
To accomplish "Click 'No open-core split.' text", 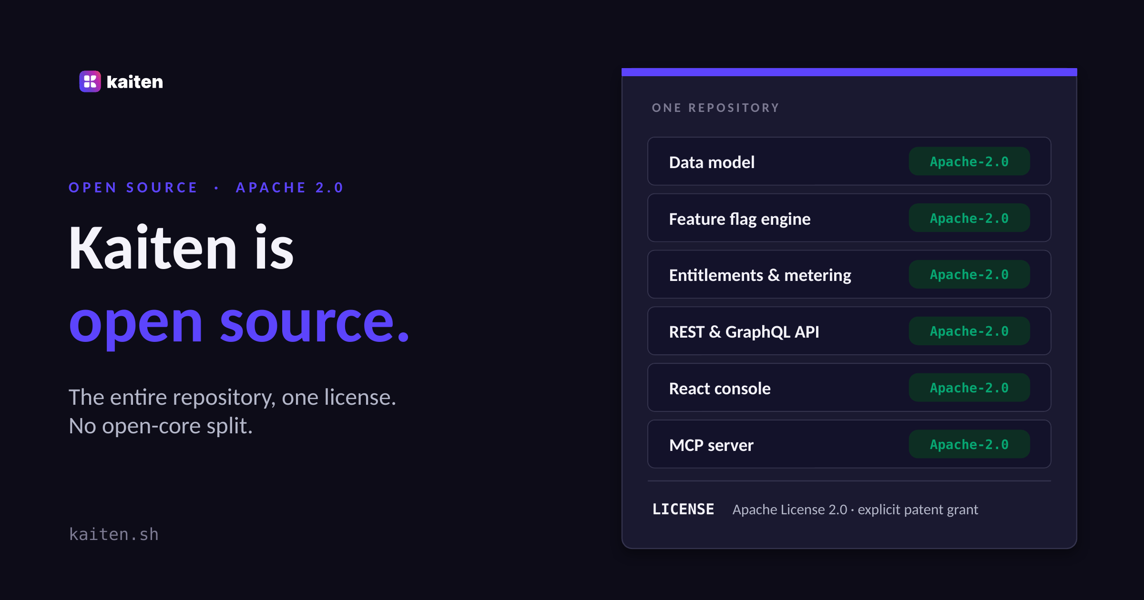I will tap(161, 426).
